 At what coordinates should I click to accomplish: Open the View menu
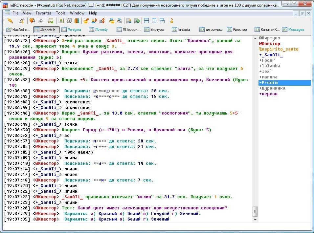point(27,13)
